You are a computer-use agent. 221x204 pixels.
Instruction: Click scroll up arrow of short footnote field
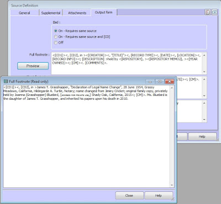(204, 79)
